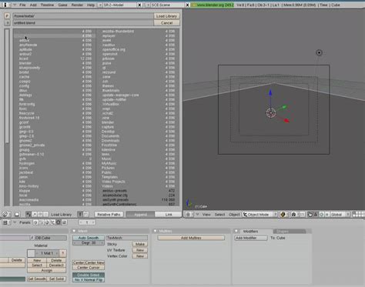The height and width of the screenshot is (287, 365).
Task: Cancel the file browser
Action: 166,23
